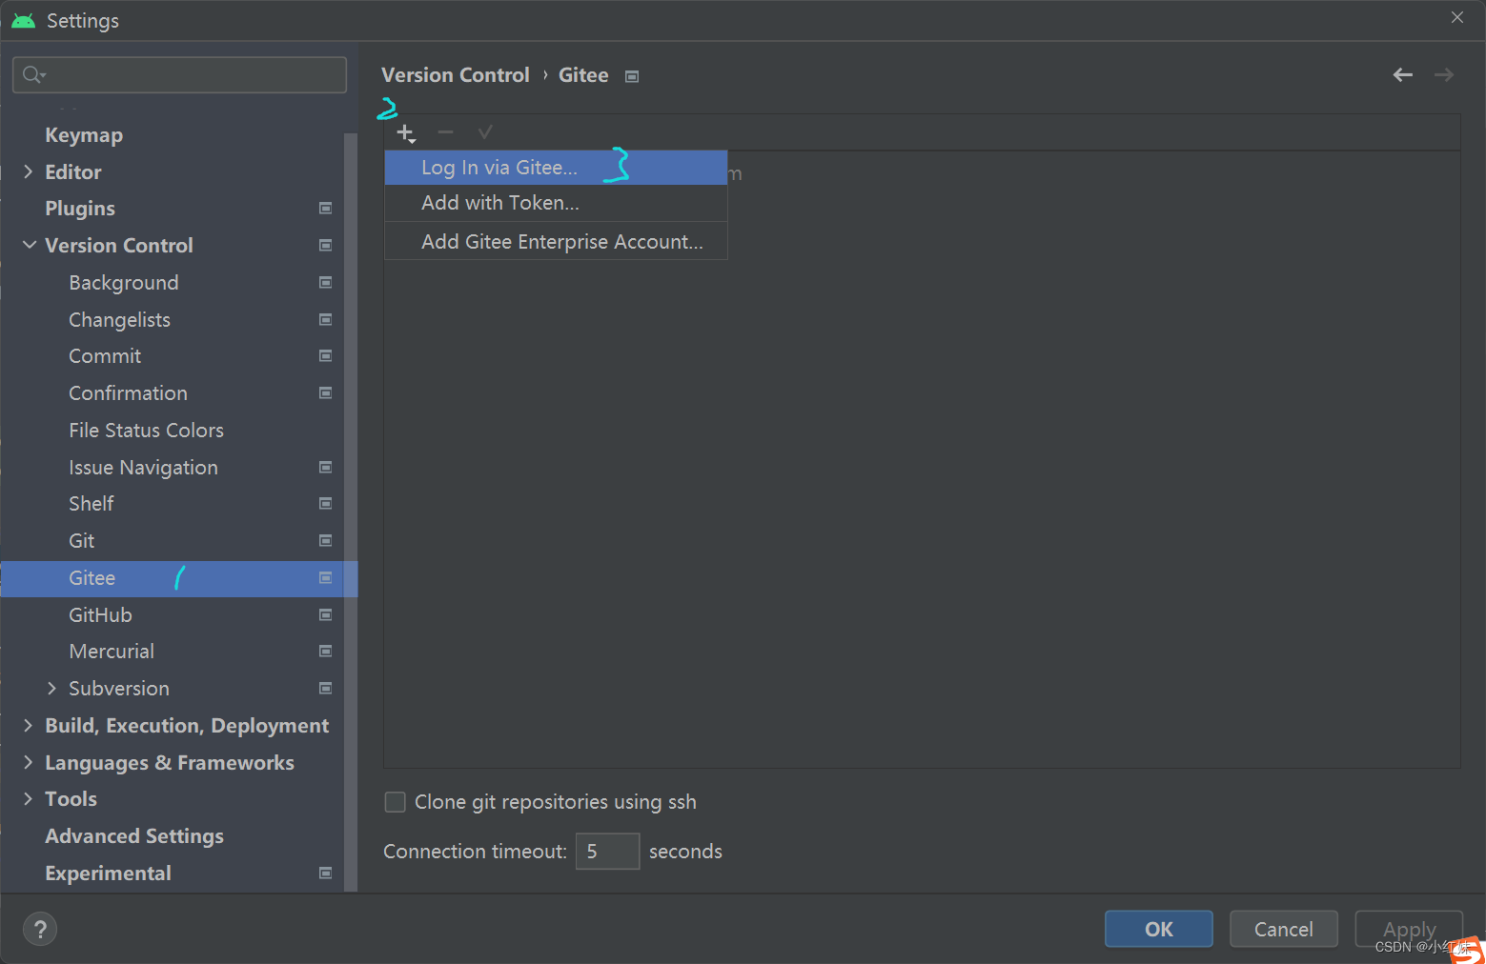This screenshot has height=964, width=1486.
Task: Click the project icon on Confirmation row
Action: [x=325, y=392]
